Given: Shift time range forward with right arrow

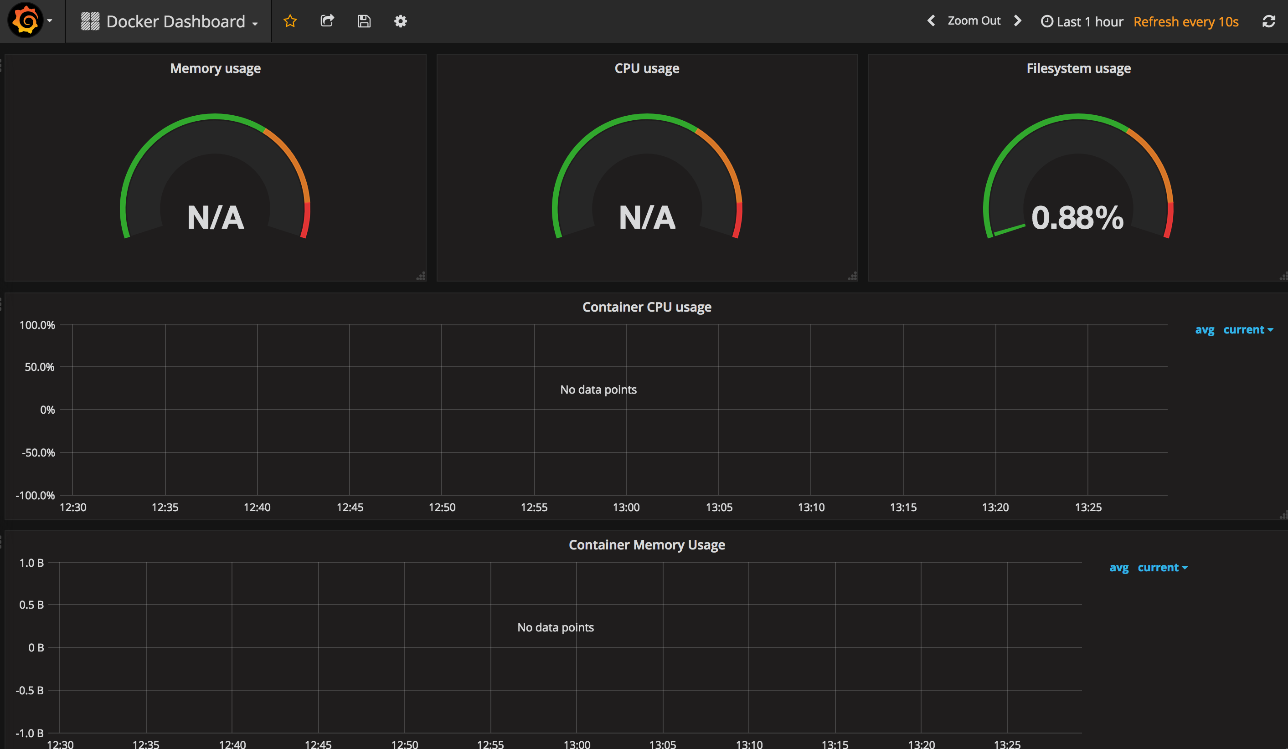Looking at the screenshot, I should 1018,21.
